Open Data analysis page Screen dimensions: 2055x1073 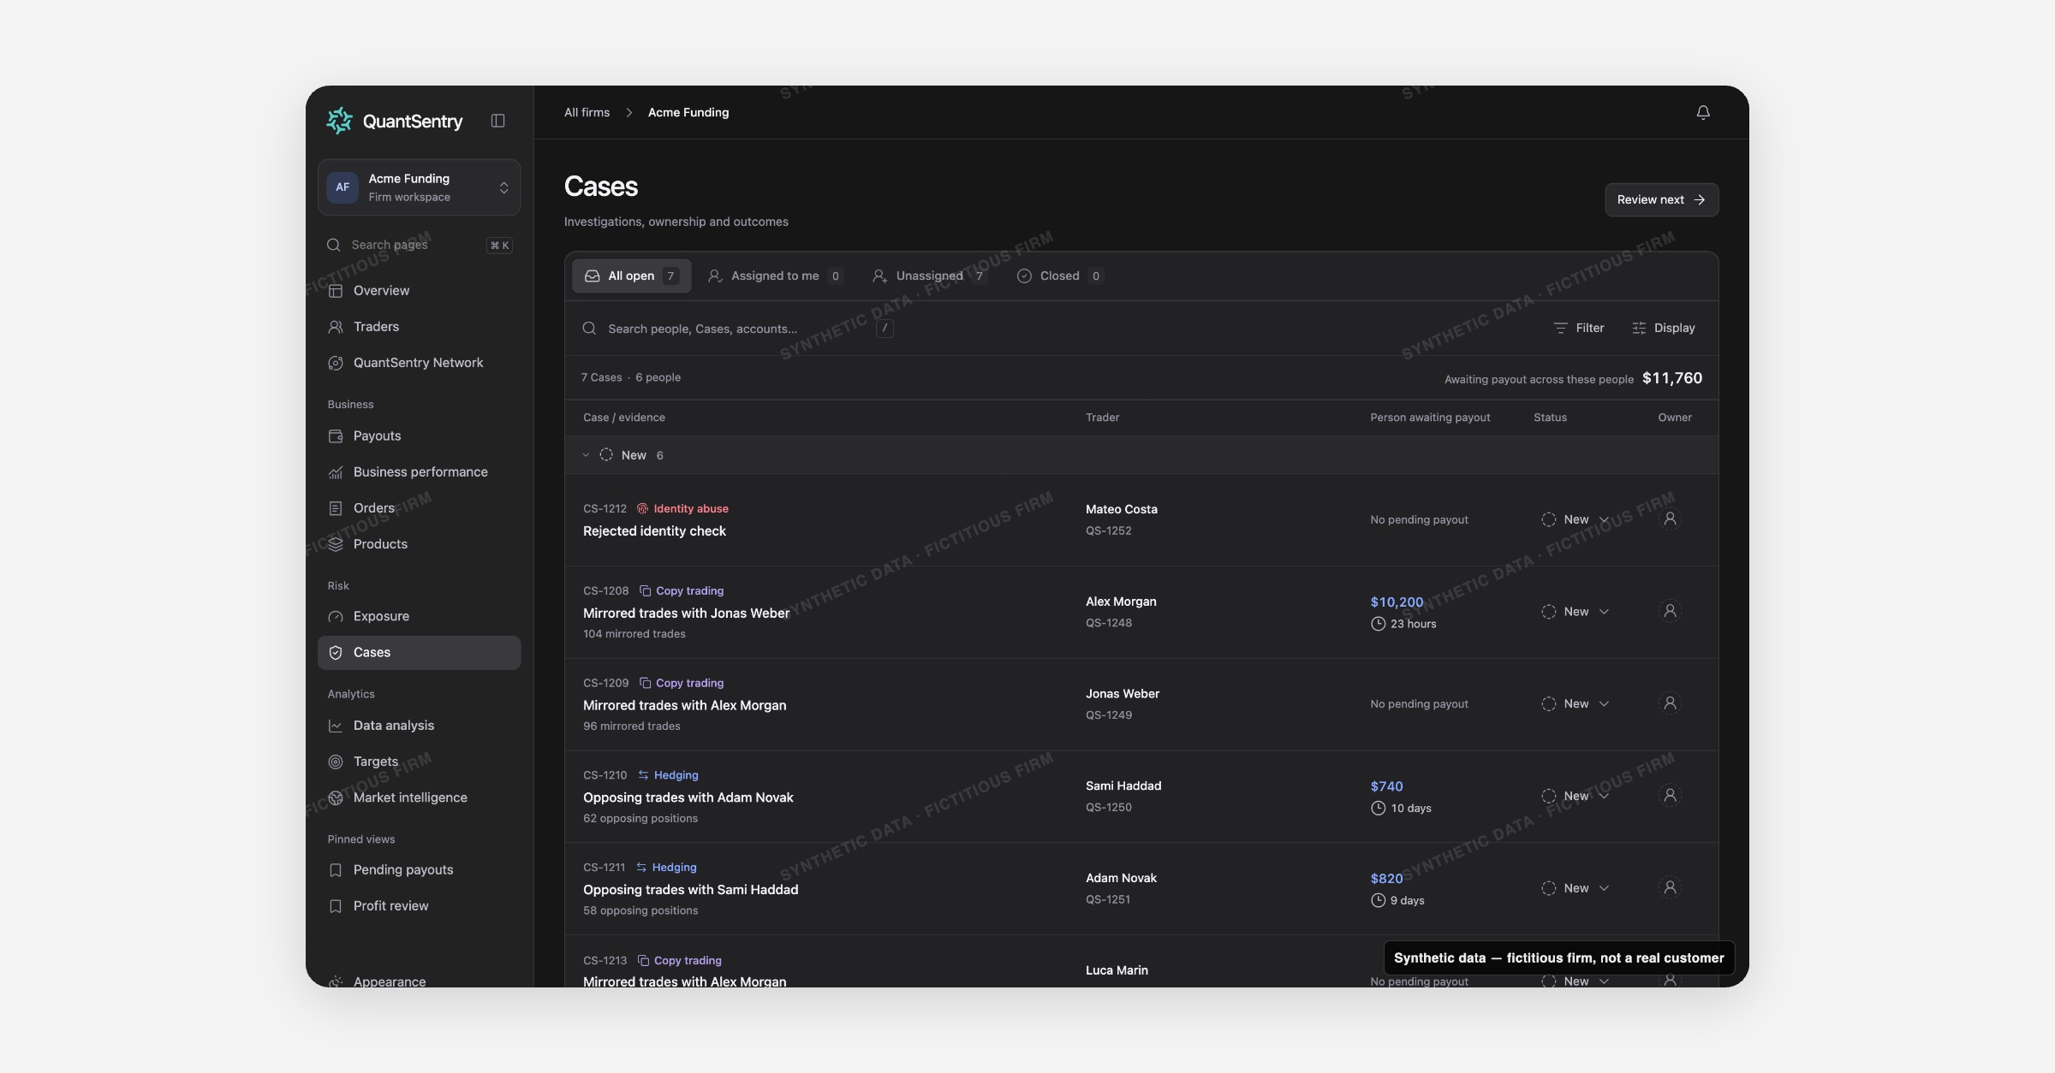tap(419, 725)
